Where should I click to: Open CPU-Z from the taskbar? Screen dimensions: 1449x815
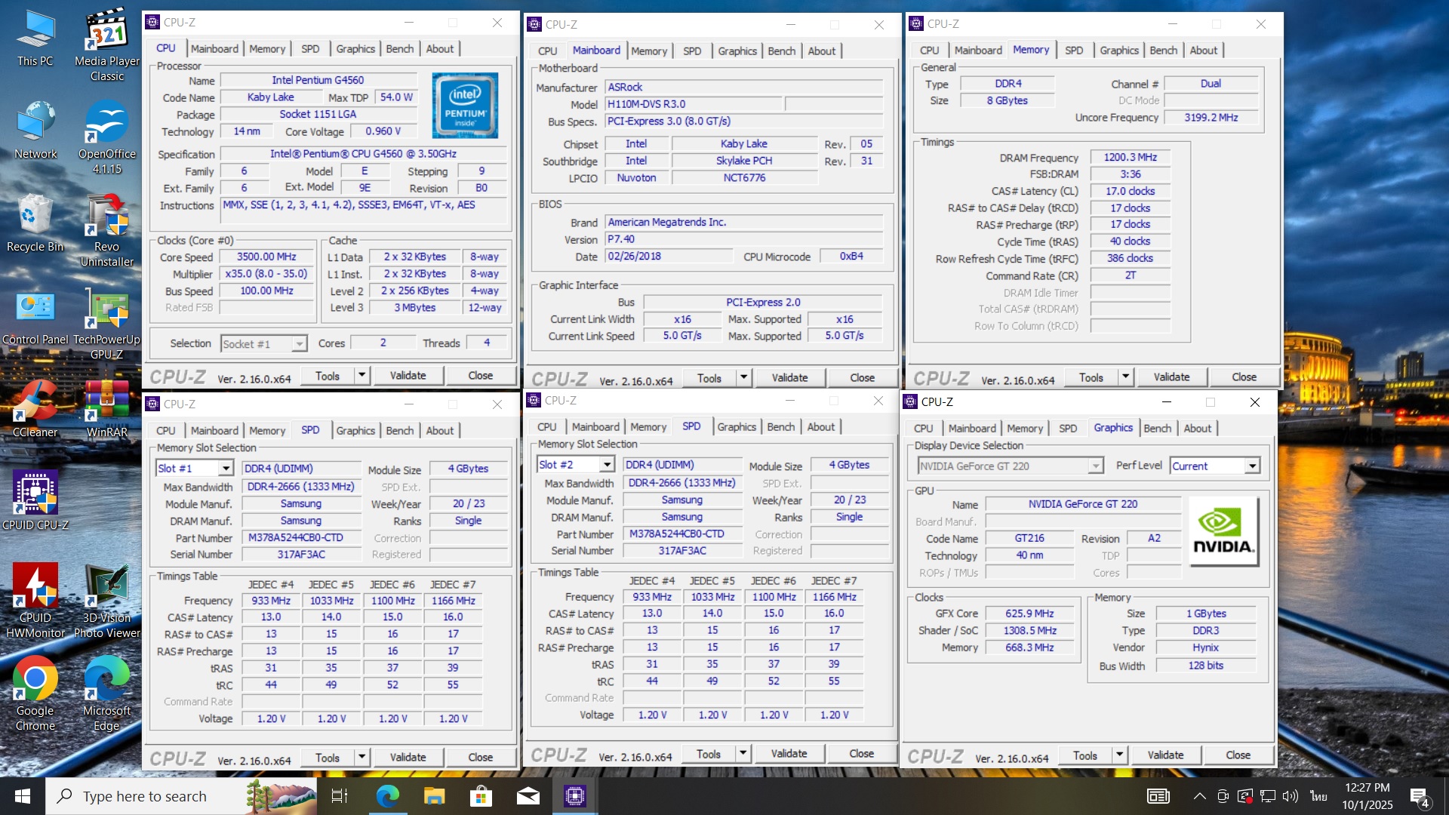[x=575, y=795]
